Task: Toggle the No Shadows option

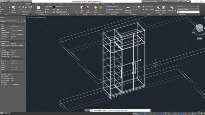Action: 88,9
